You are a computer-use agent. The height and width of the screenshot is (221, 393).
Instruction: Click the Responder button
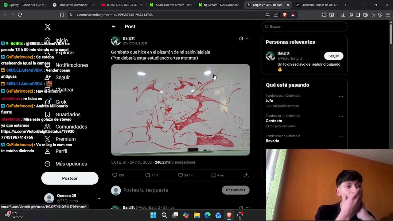[235, 190]
